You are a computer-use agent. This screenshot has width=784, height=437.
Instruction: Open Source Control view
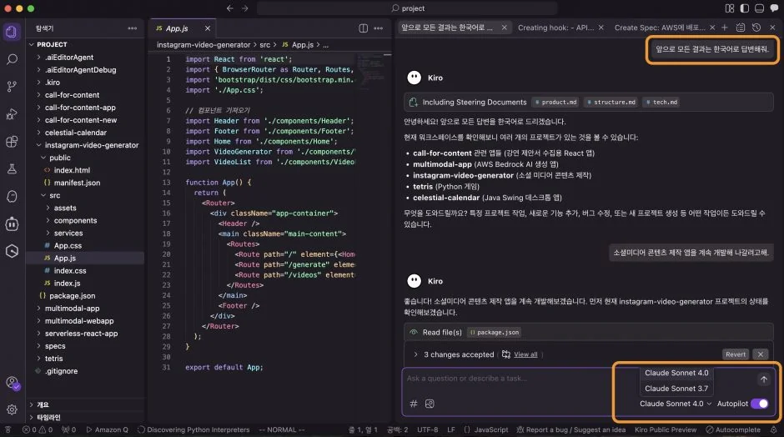click(x=12, y=87)
